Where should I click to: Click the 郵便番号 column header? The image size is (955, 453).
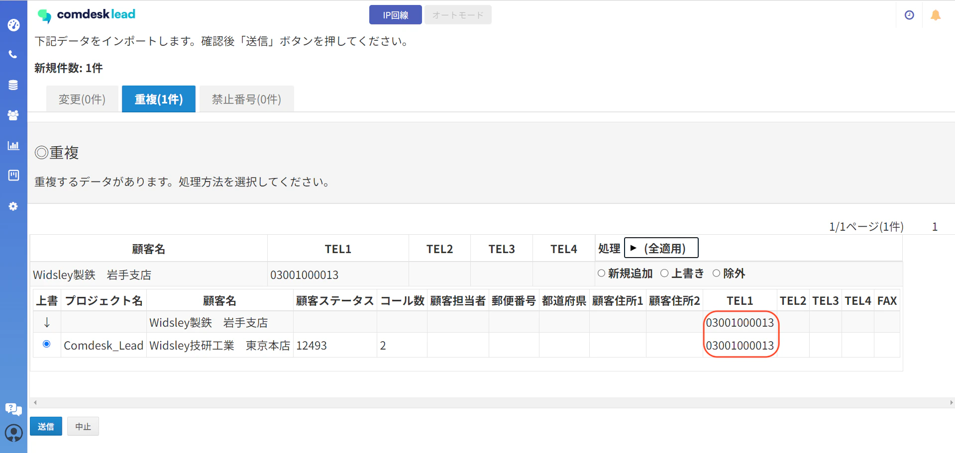tap(514, 300)
